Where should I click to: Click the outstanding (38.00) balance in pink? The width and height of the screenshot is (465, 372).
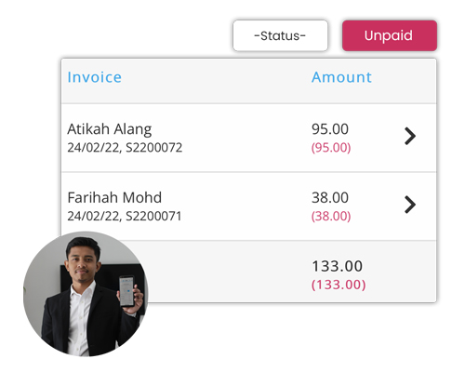point(331,216)
